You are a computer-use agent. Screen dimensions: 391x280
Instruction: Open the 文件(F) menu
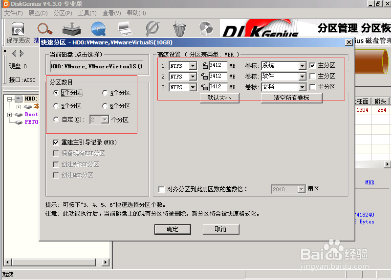point(14,13)
